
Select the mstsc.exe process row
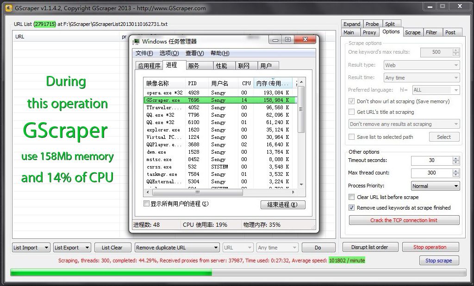click(220, 159)
